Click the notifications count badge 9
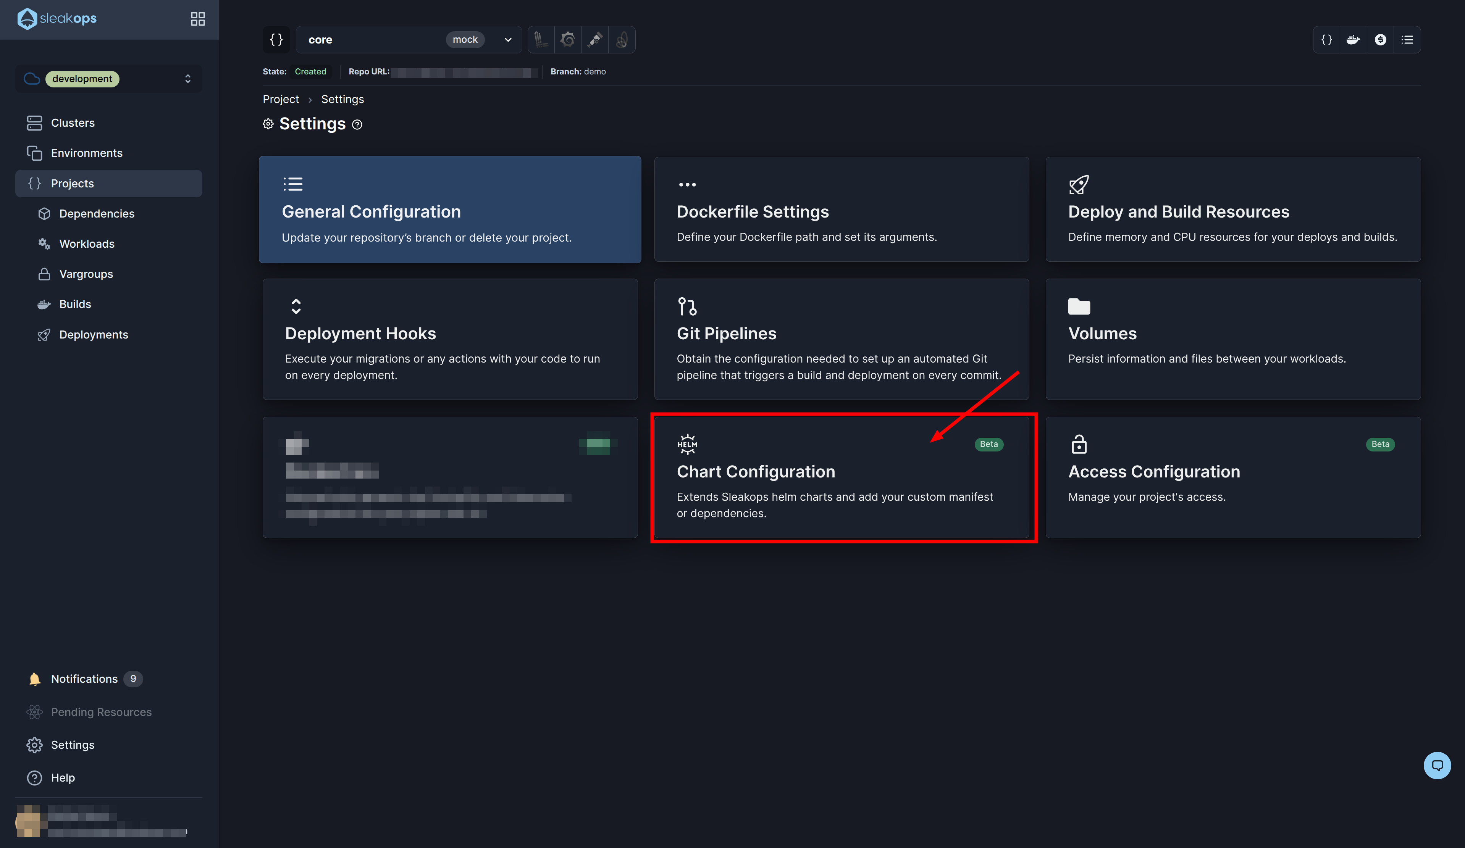This screenshot has width=1465, height=848. pos(133,679)
